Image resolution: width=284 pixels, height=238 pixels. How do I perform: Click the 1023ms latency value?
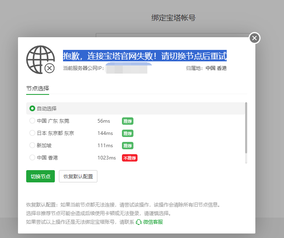click(106, 158)
